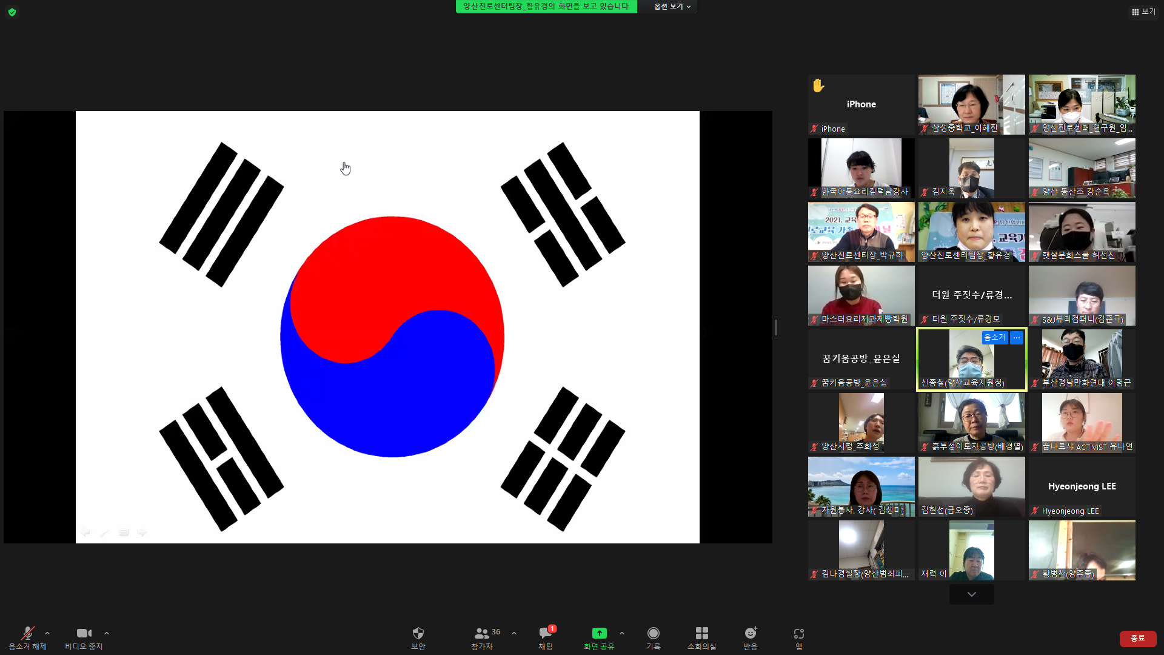Viewport: 1164px width, 655px height.
Task: Open the 옵션 보기 options dropdown
Action: click(672, 7)
